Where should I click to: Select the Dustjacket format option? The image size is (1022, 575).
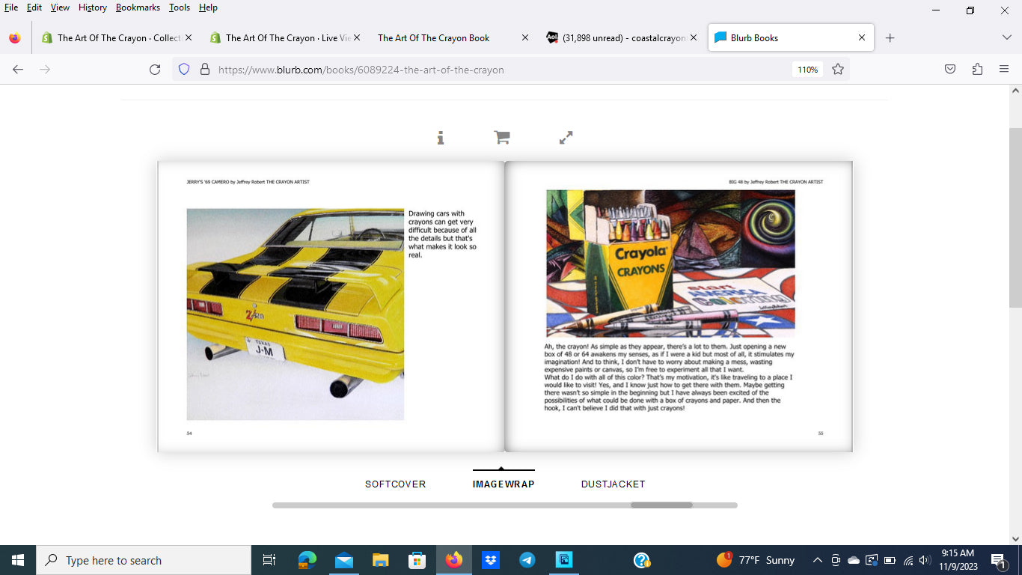click(613, 484)
